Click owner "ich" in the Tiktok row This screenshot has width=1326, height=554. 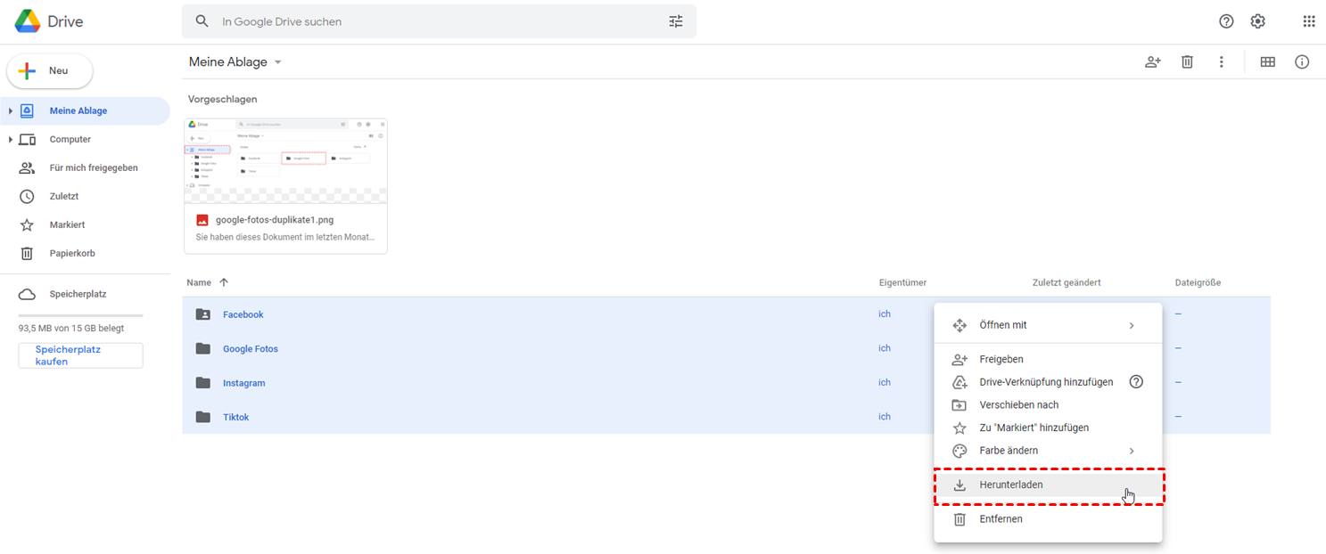click(885, 416)
